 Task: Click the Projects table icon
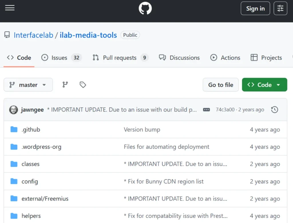254,57
